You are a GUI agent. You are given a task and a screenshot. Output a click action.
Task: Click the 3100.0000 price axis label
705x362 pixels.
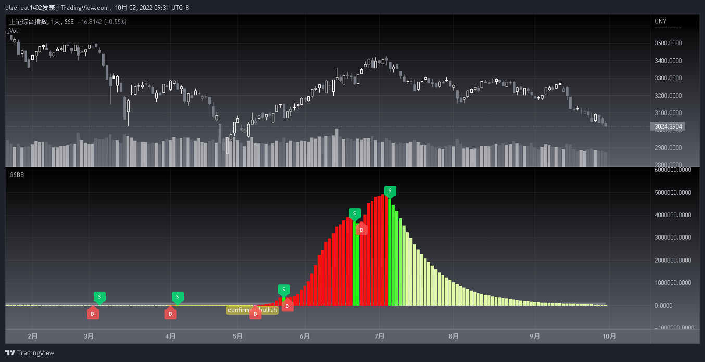click(x=668, y=113)
